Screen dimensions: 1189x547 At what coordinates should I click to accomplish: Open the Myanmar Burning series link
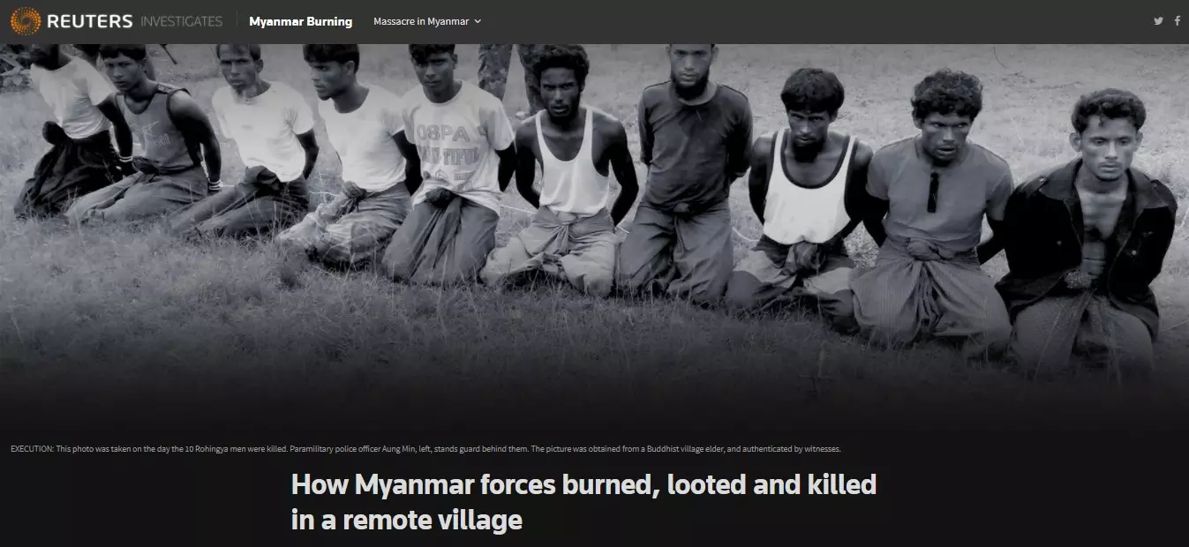tap(300, 21)
